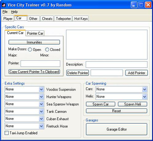The image size is (153, 141).
Task: Select the Current Car sub-tab
Action: (x=15, y=33)
